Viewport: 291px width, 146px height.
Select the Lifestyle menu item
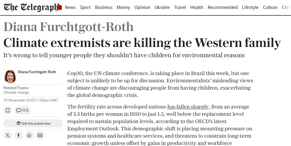[250, 7]
